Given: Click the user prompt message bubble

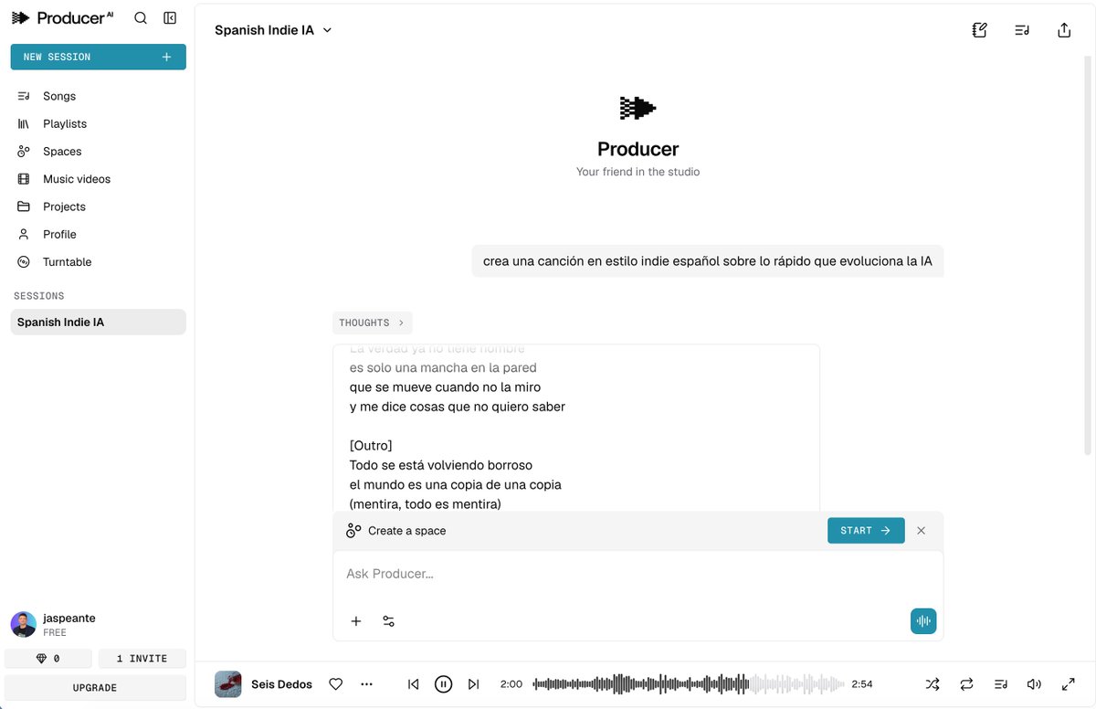Looking at the screenshot, I should pyautogui.click(x=708, y=261).
